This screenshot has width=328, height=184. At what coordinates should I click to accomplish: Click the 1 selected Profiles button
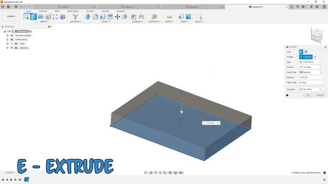[306, 57]
